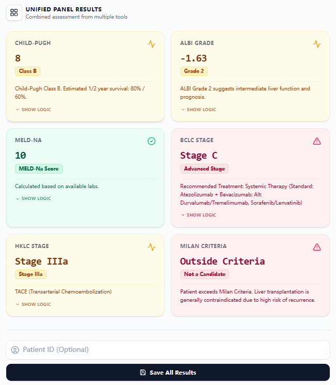Expand Show Logic under ALBI Grade card
This screenshot has height=385, width=336.
tap(199, 110)
